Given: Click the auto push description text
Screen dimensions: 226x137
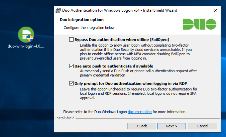Looking at the screenshot, I should [x=138, y=73].
